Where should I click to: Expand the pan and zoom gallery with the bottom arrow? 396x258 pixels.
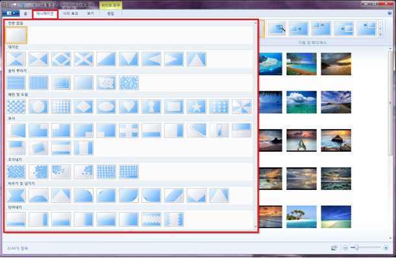380,34
